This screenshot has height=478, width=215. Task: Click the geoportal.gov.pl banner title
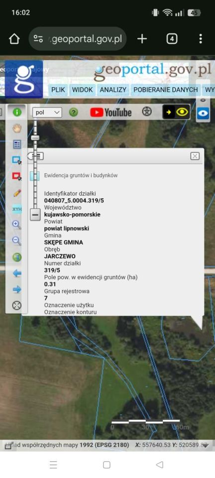152,71
